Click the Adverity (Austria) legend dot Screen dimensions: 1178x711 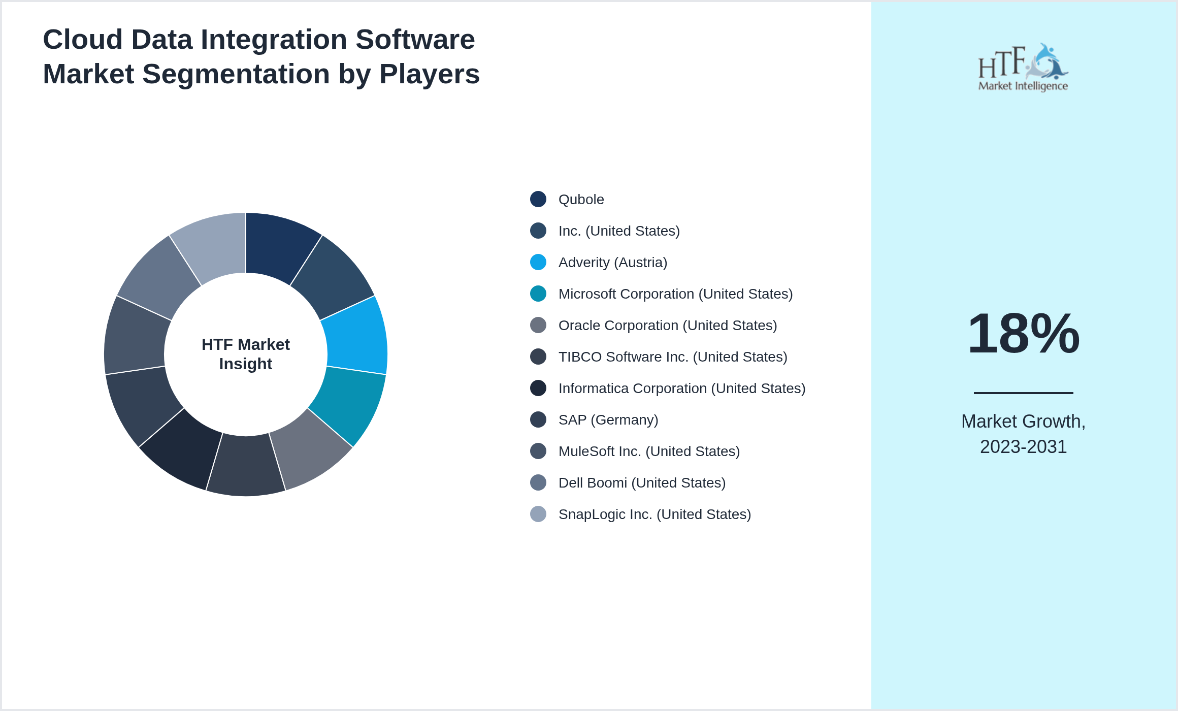(x=538, y=262)
